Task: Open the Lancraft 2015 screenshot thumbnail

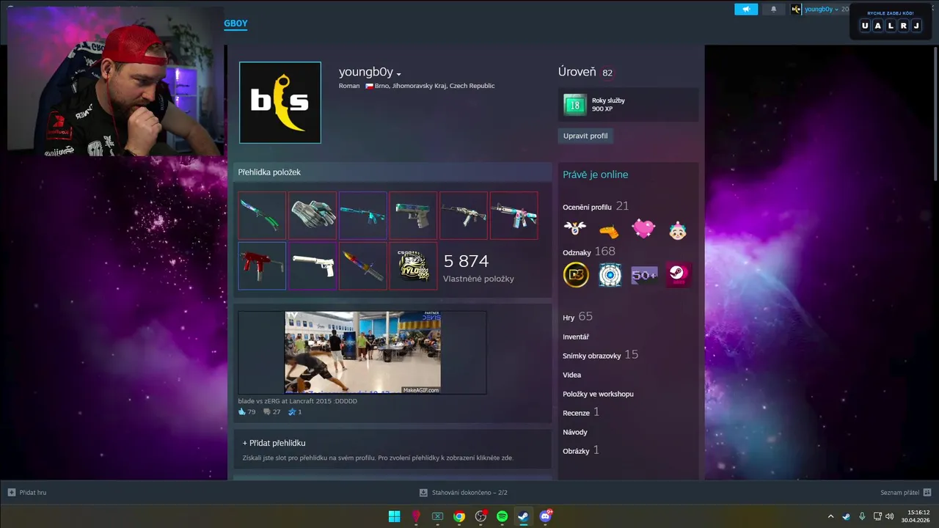Action: point(362,353)
